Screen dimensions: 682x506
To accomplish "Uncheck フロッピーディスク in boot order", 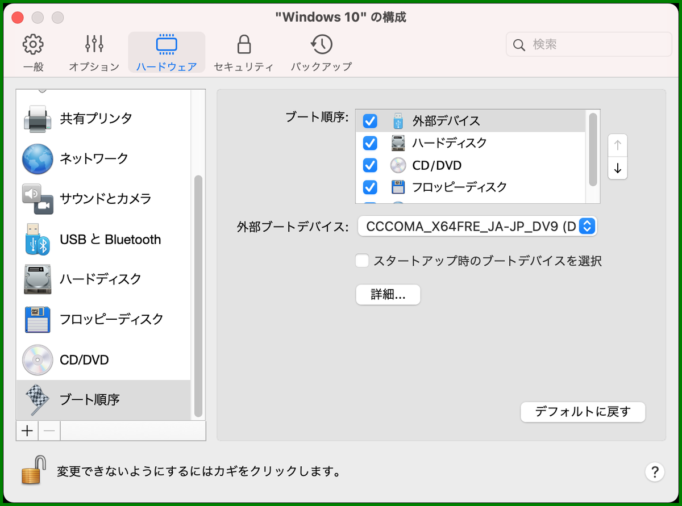I will point(370,187).
